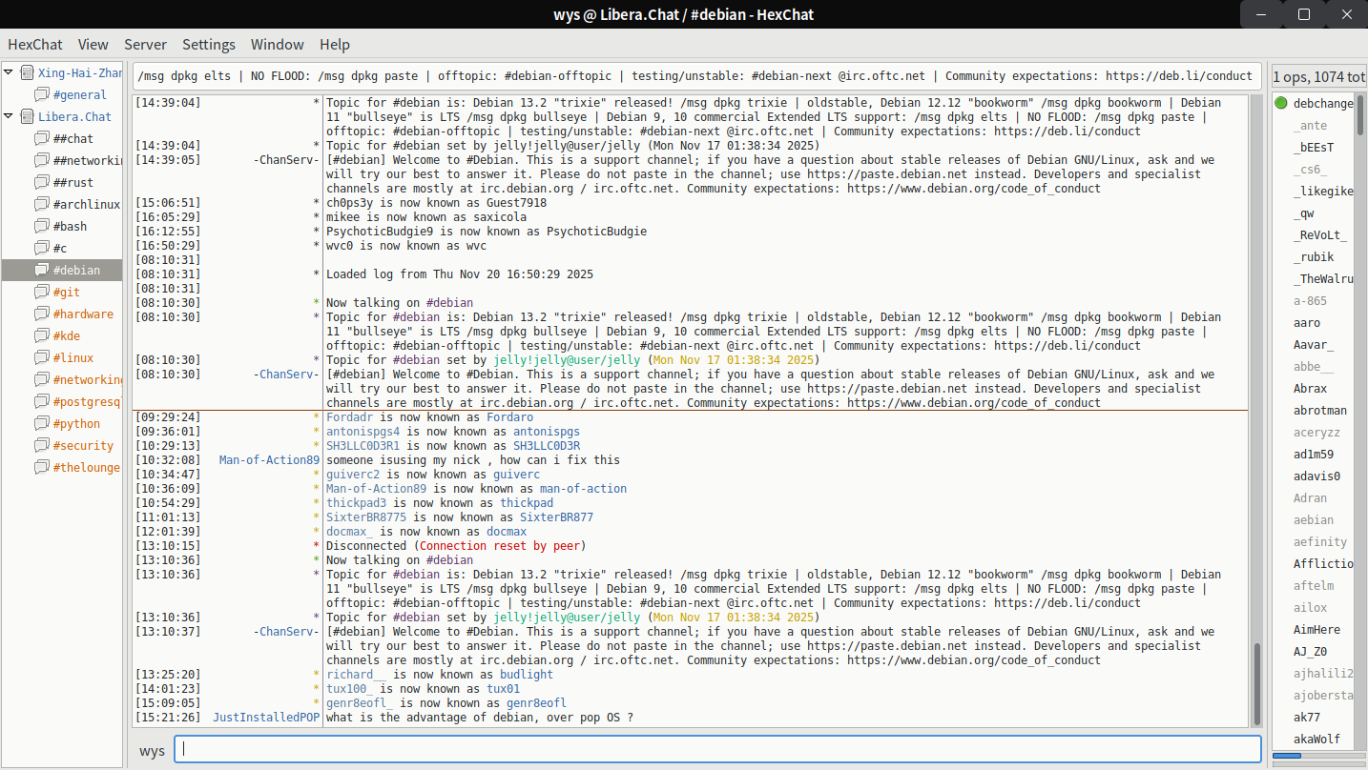This screenshot has width=1368, height=770.
Task: Click the green op icon beside debchange
Action: 1280,103
